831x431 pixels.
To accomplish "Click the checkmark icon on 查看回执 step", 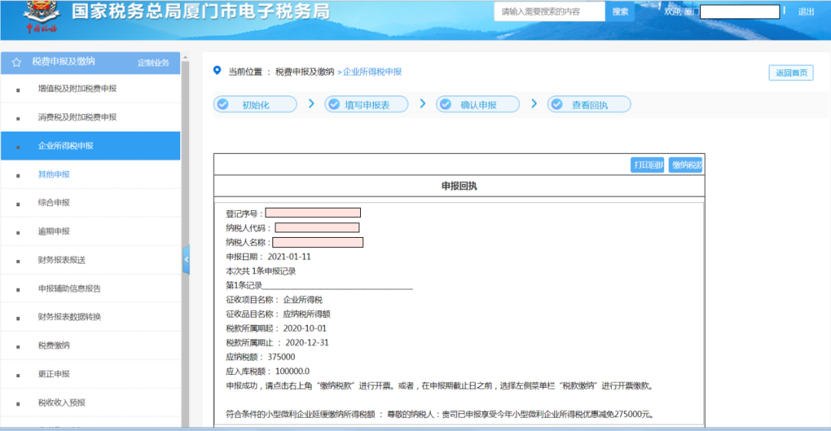I will [557, 105].
